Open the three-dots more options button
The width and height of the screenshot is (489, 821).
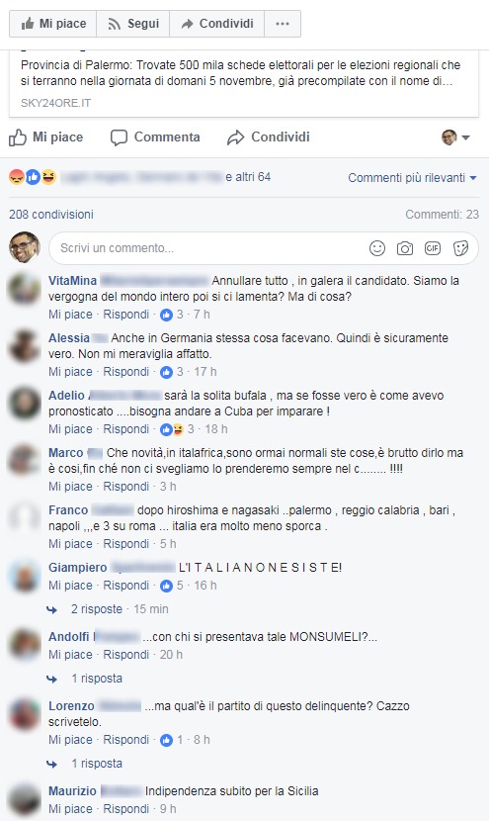click(283, 24)
